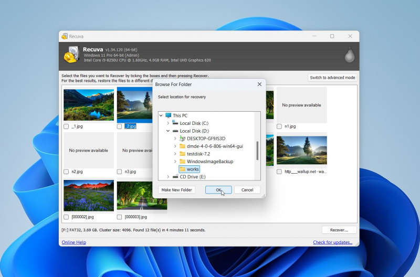
Task: Select the DESKTOP-GF9JS3D backup icon
Action: point(182,138)
